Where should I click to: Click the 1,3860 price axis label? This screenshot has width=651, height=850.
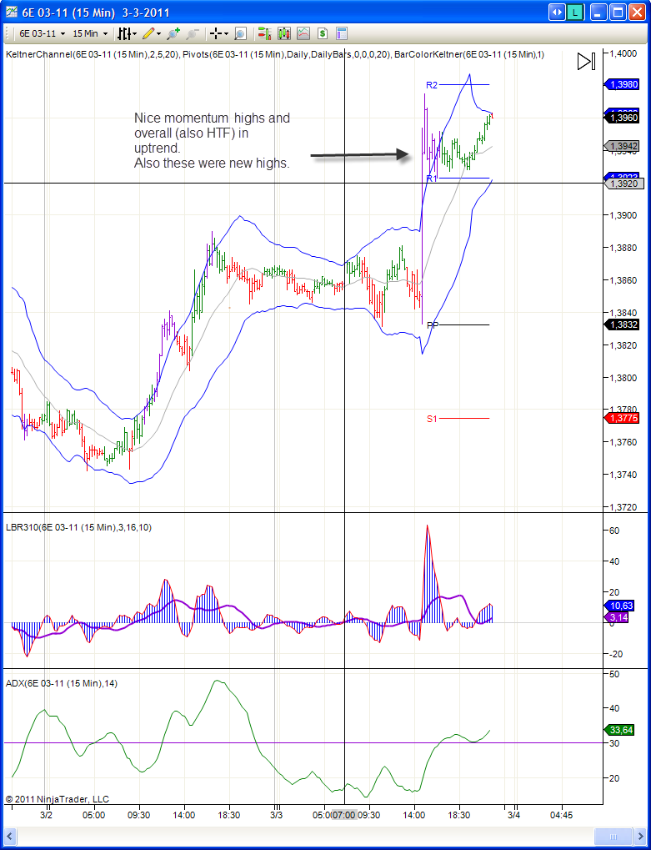click(x=623, y=279)
